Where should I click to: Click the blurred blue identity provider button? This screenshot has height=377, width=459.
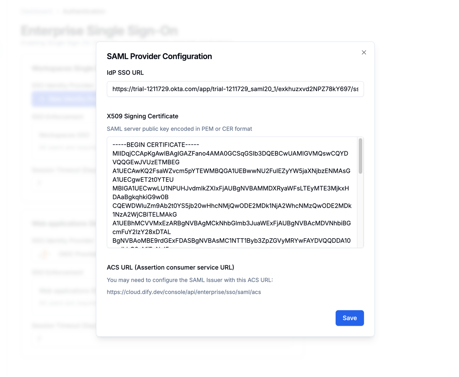(64, 99)
